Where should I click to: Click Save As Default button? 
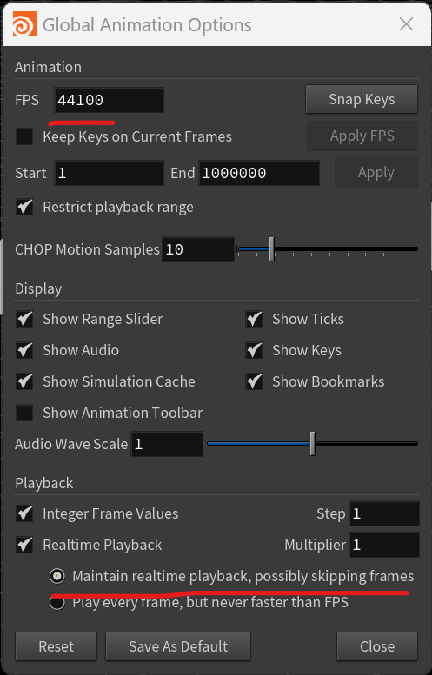(x=178, y=646)
